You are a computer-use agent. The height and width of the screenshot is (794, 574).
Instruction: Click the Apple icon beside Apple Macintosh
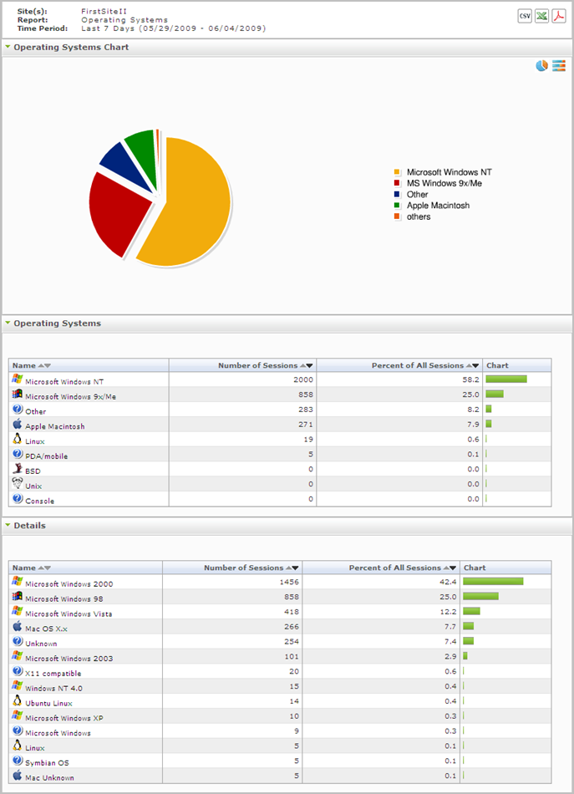[x=18, y=424]
